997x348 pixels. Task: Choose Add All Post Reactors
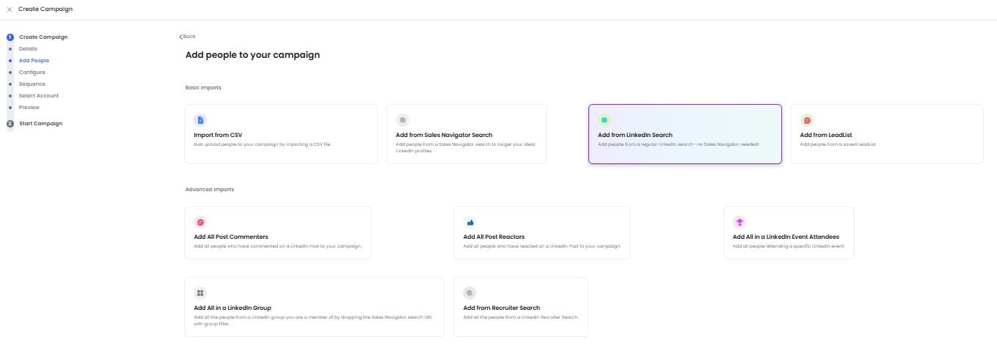tap(541, 232)
